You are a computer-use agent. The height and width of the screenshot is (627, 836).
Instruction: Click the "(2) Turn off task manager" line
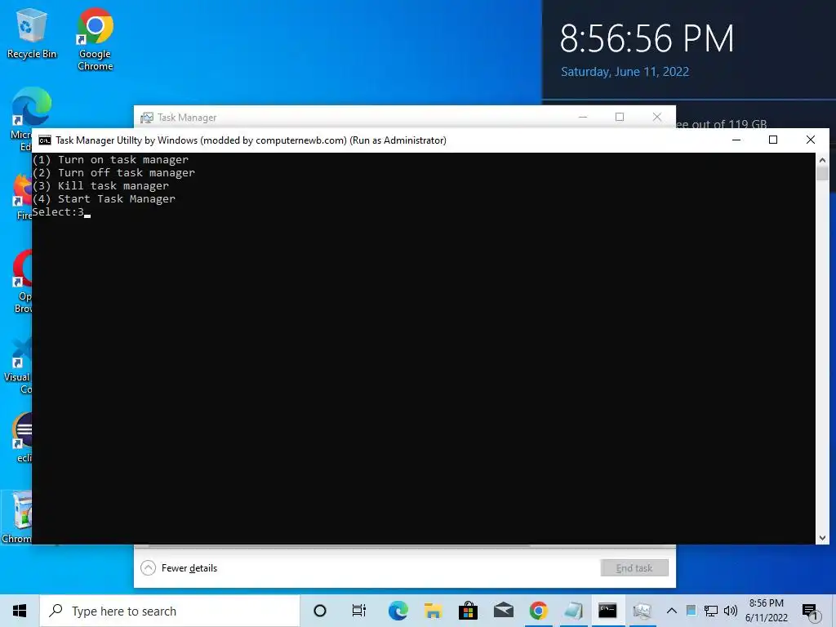tap(113, 173)
